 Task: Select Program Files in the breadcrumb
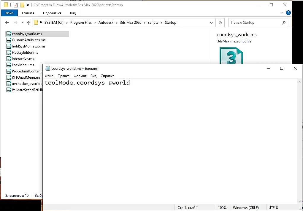pos(81,23)
